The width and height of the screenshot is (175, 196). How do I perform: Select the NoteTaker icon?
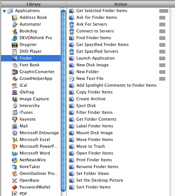tap(15, 167)
